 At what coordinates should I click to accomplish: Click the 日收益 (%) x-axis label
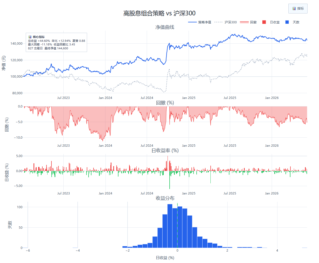point(165,258)
